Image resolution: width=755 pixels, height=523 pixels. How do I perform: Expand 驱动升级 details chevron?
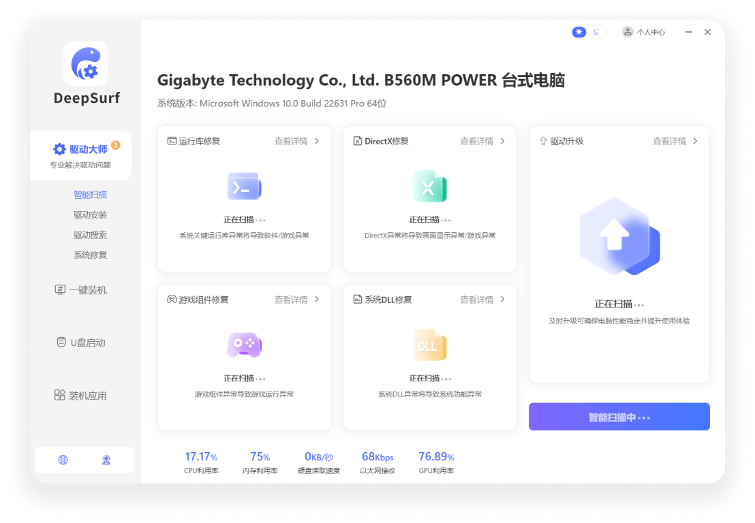(695, 141)
